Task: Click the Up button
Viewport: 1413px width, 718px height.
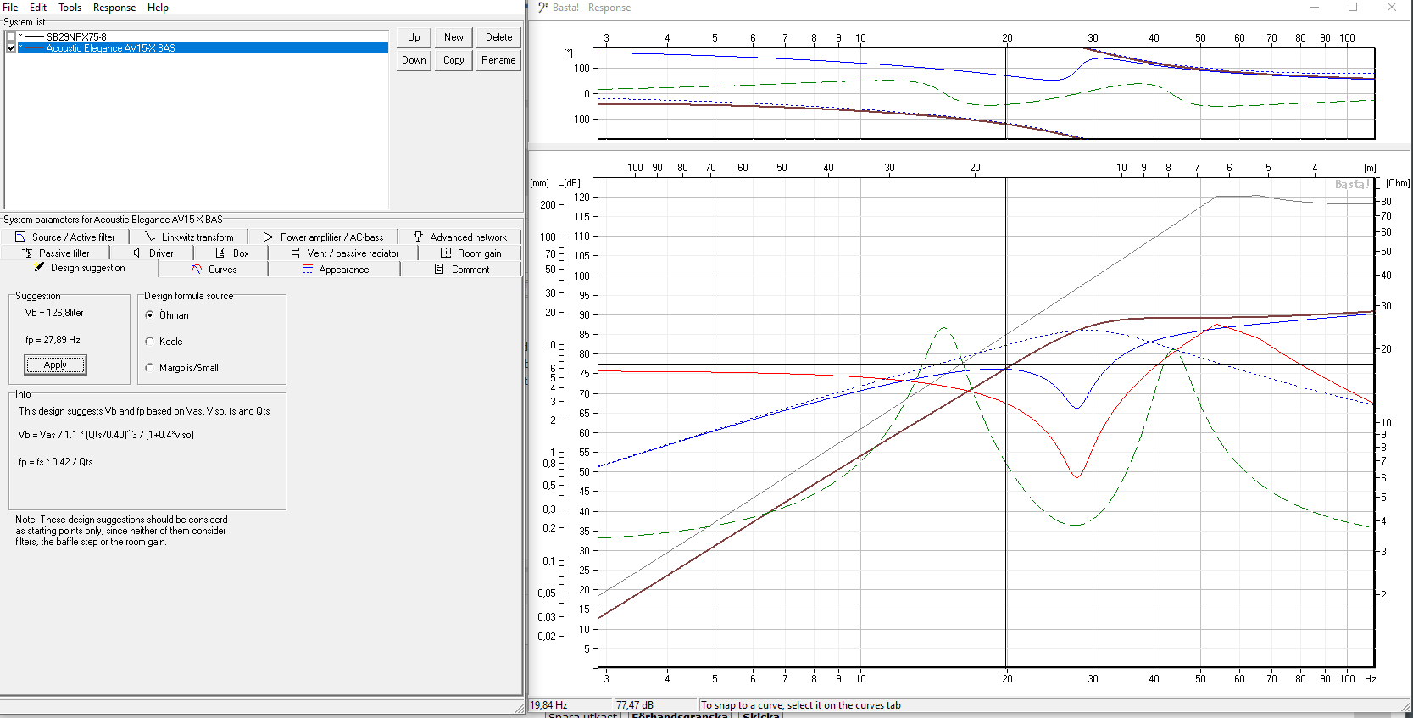Action: coord(414,37)
